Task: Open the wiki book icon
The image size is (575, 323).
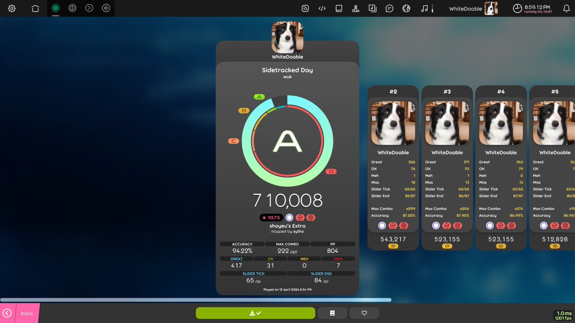Action: [x=339, y=8]
